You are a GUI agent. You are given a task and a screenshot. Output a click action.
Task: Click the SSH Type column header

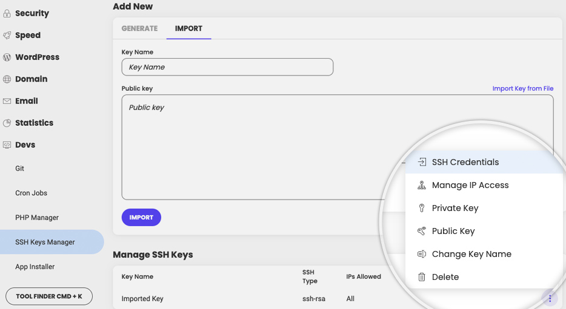[310, 276]
